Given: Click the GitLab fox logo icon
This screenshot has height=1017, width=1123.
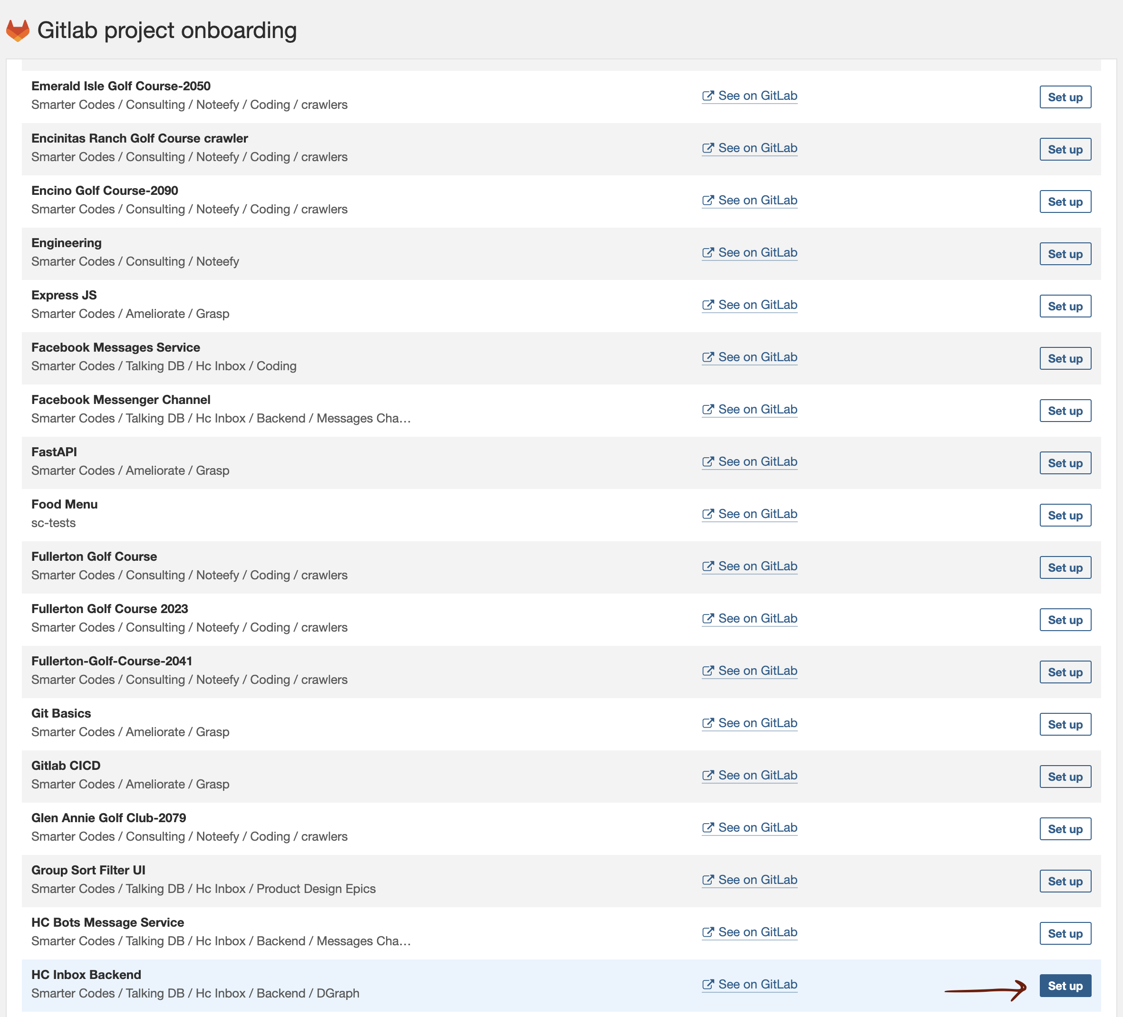Looking at the screenshot, I should (x=18, y=30).
